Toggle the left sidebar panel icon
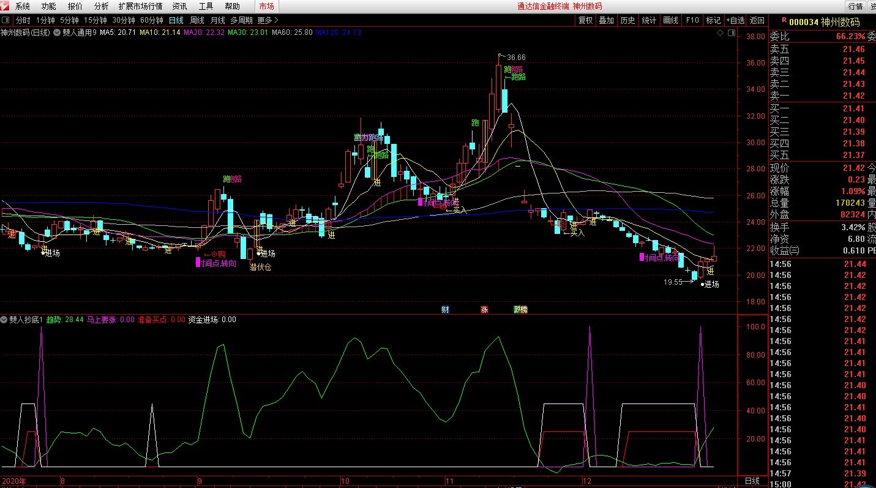This screenshot has height=488, width=876. click(6, 20)
